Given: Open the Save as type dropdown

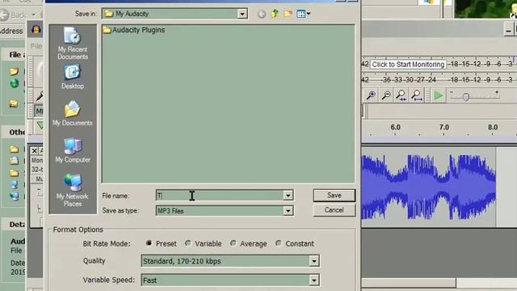Looking at the screenshot, I should pyautogui.click(x=288, y=210).
